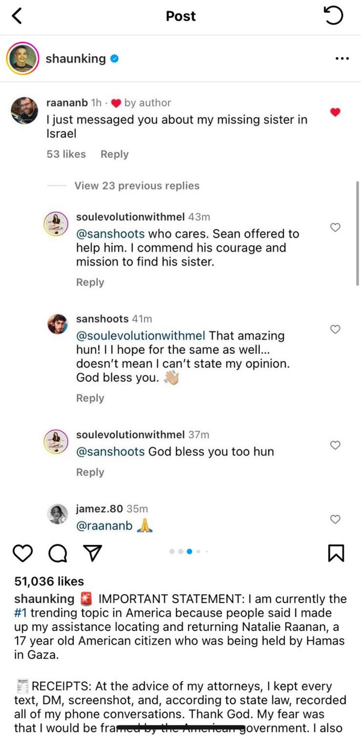The image size is (361, 736).
Task: Tap the back arrow icon
Action: point(17,16)
